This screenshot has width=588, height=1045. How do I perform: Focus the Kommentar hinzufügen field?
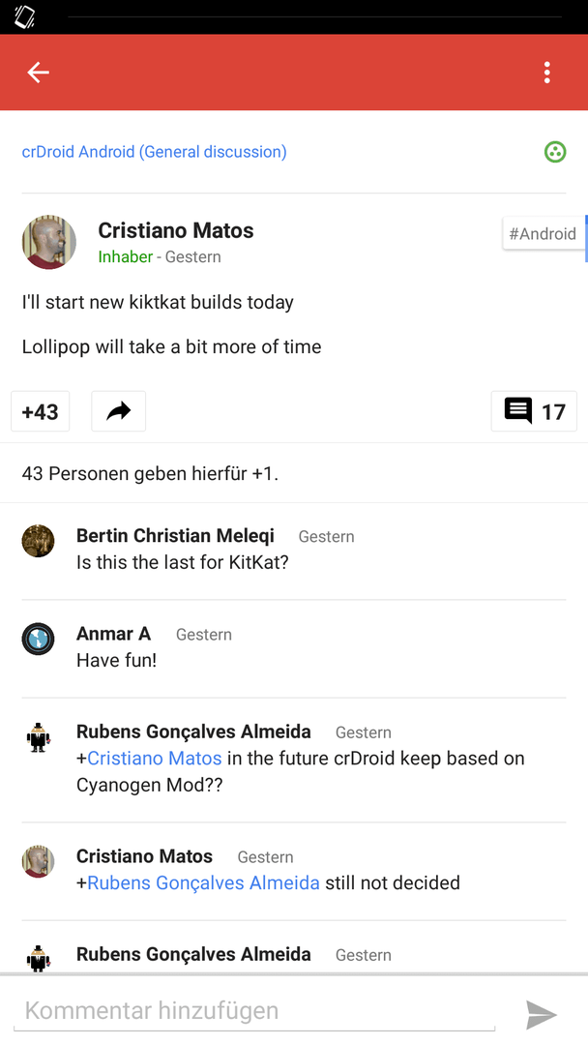[254, 1011]
